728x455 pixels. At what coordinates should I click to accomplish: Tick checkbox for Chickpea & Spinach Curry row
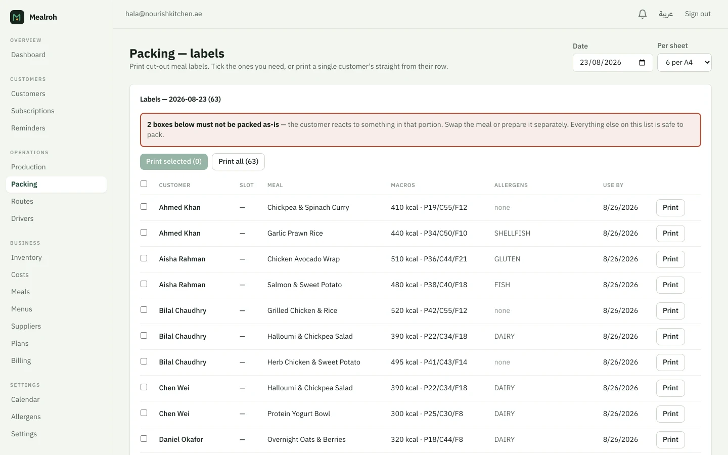click(x=144, y=207)
